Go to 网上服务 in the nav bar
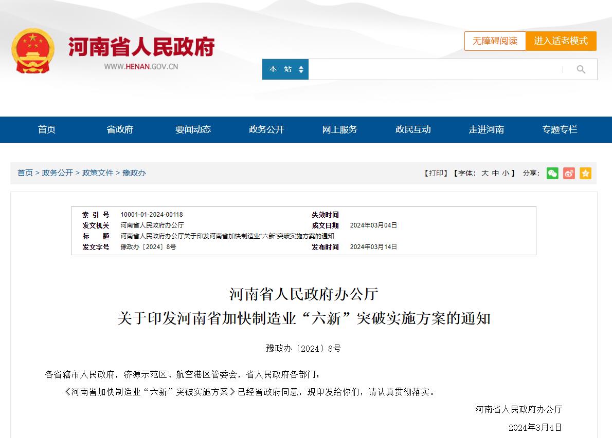This screenshot has height=438, width=612. (x=339, y=129)
